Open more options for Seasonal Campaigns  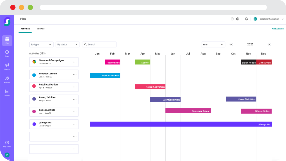(75, 62)
